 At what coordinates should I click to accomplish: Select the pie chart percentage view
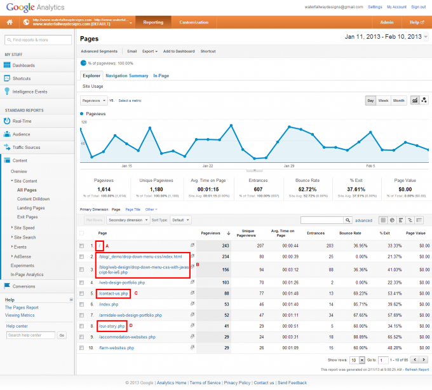(392, 220)
